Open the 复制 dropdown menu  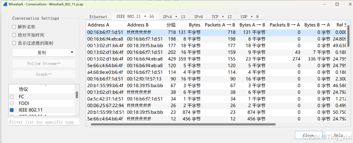(44, 52)
